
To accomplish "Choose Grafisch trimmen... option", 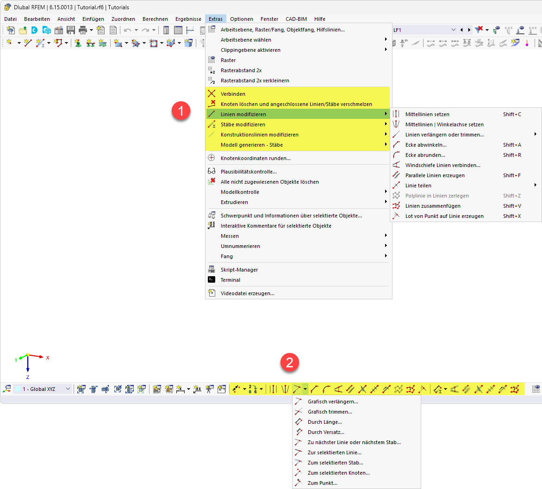I will 356,412.
